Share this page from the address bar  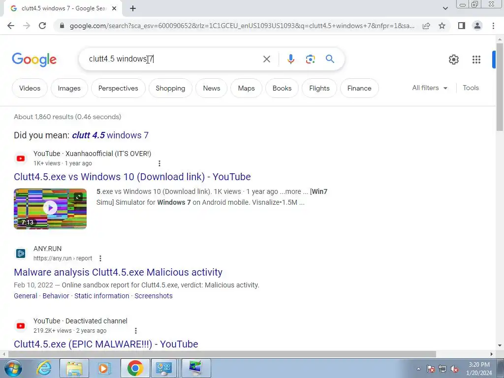pos(426,26)
